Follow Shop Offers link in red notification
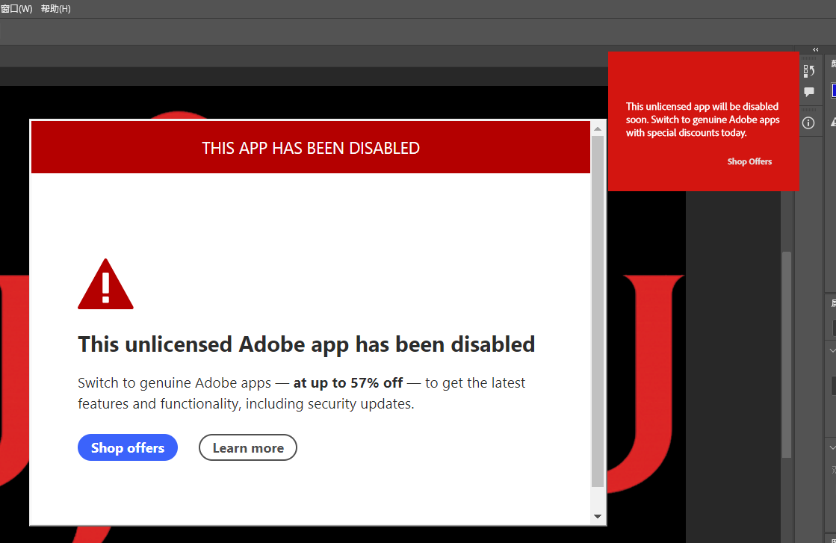Image resolution: width=836 pixels, height=543 pixels. (x=749, y=161)
